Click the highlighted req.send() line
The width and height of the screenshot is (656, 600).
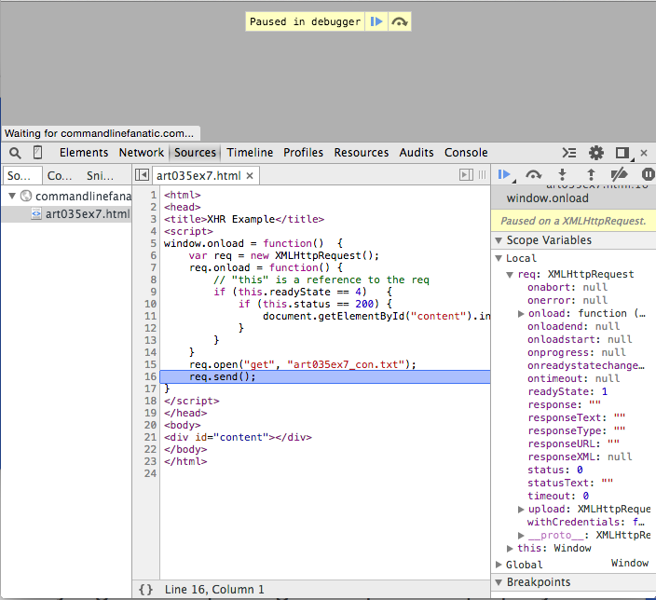pos(324,376)
